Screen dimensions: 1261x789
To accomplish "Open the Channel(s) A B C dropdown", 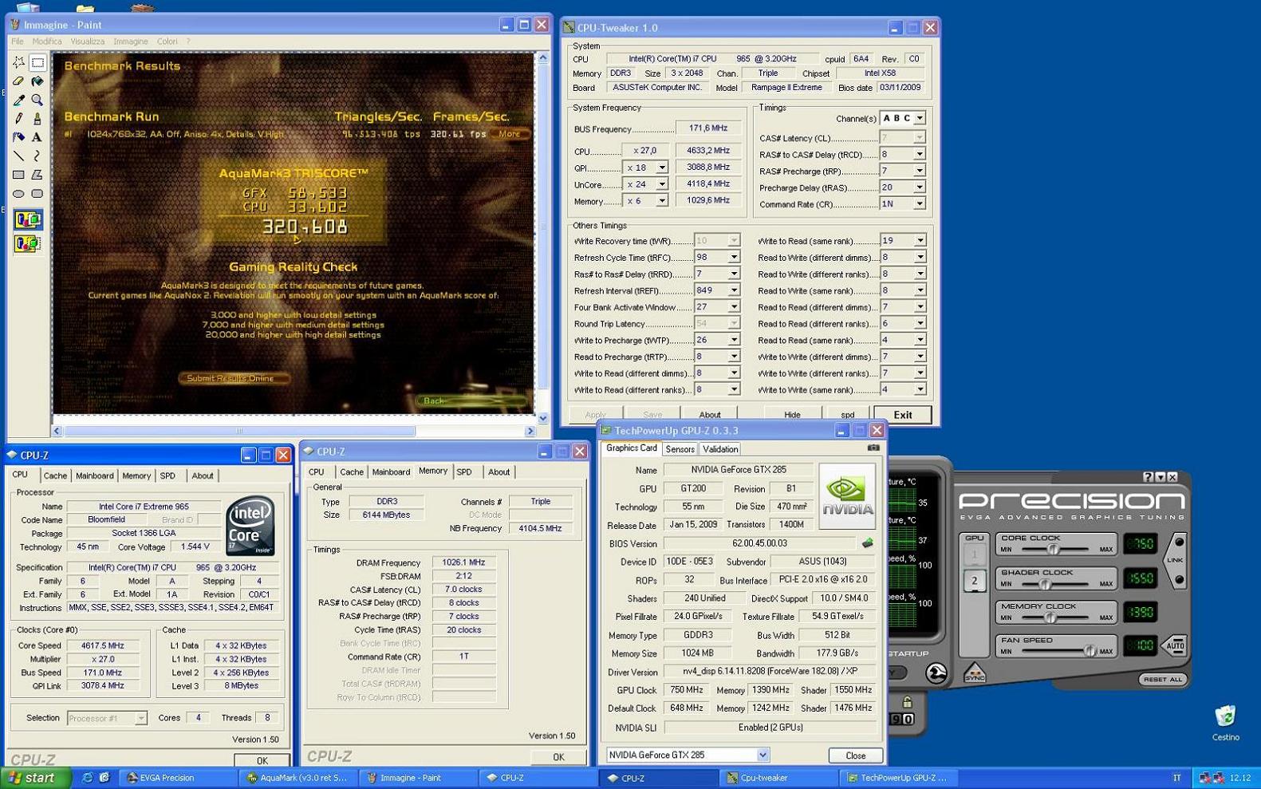I will pyautogui.click(x=919, y=118).
